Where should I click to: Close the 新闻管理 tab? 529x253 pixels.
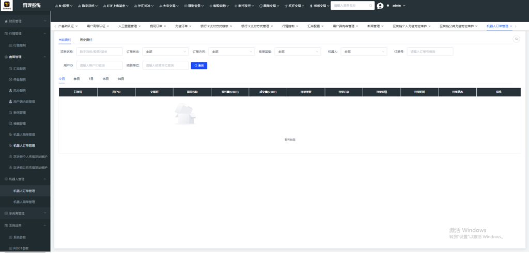pos(382,26)
